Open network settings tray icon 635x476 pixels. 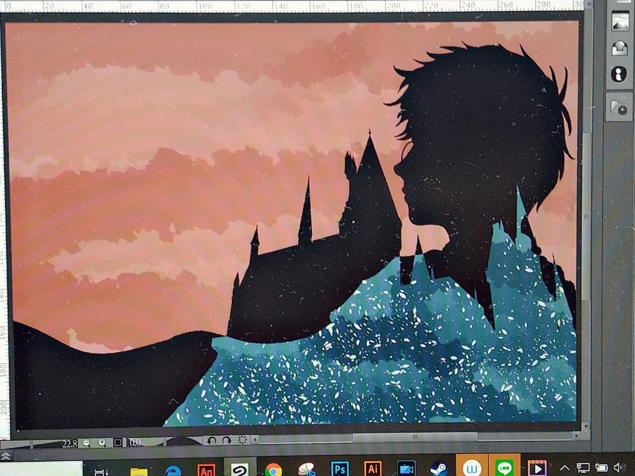tap(583, 468)
